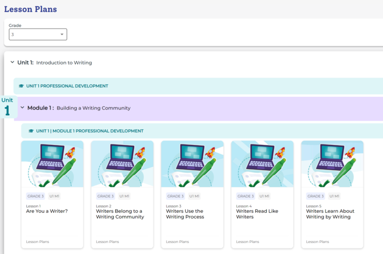Click graduation cap icon beside Unit 1 Professional Development

pos(21,86)
